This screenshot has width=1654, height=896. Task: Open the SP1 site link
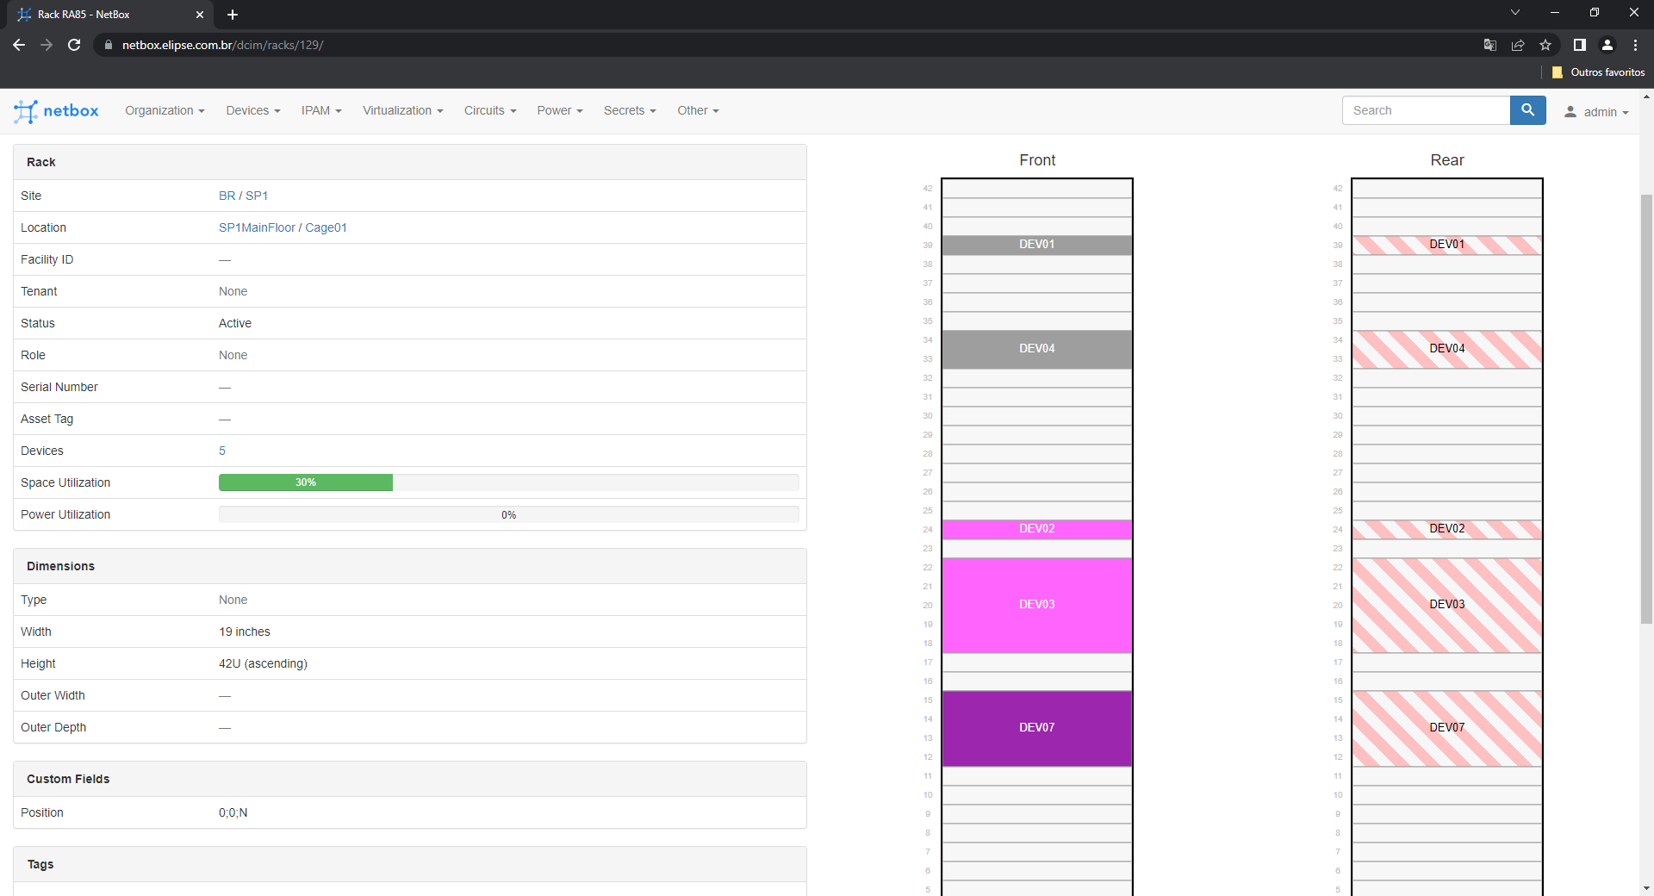[x=257, y=196]
